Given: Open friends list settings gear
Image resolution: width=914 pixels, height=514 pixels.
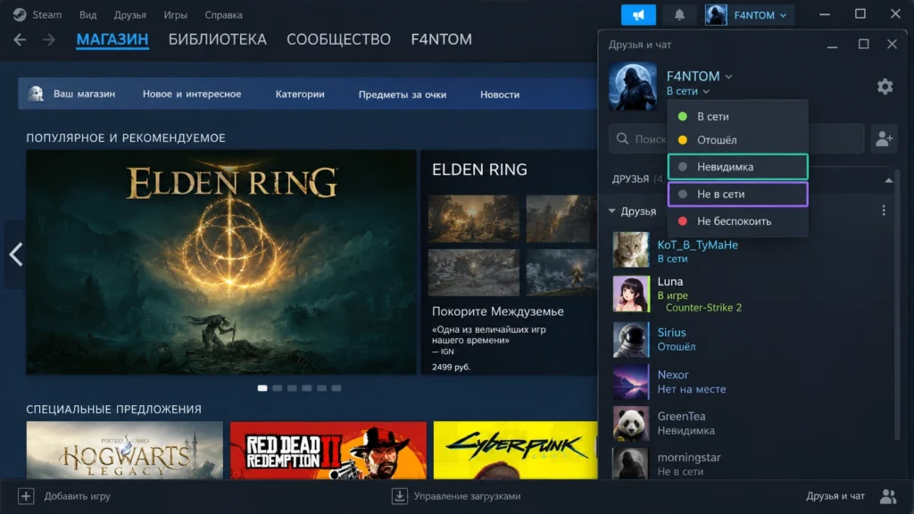Looking at the screenshot, I should (x=885, y=87).
